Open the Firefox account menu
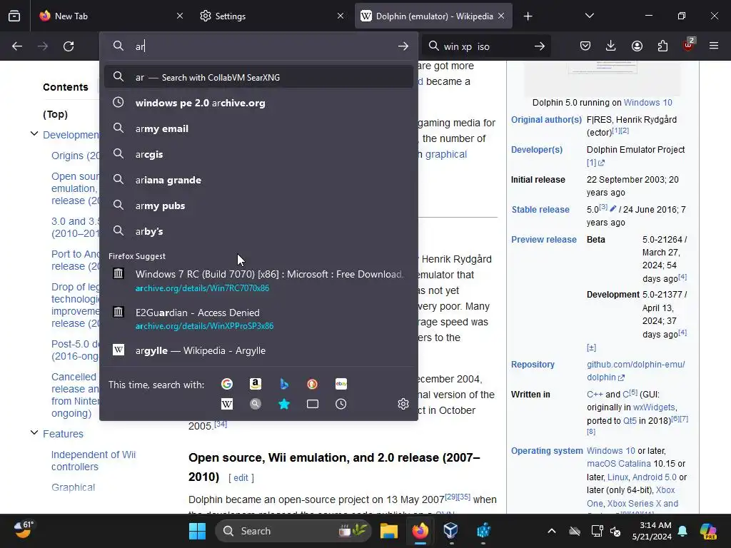This screenshot has height=548, width=731. click(637, 46)
